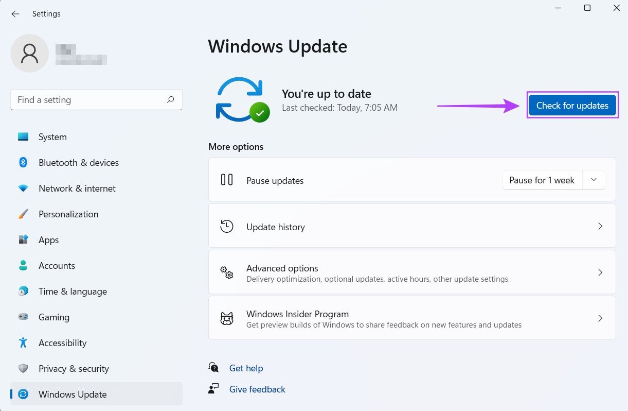Click the "More options" heading

pos(236,147)
